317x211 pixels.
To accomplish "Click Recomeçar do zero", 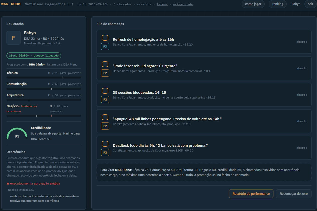I will click(x=294, y=194).
